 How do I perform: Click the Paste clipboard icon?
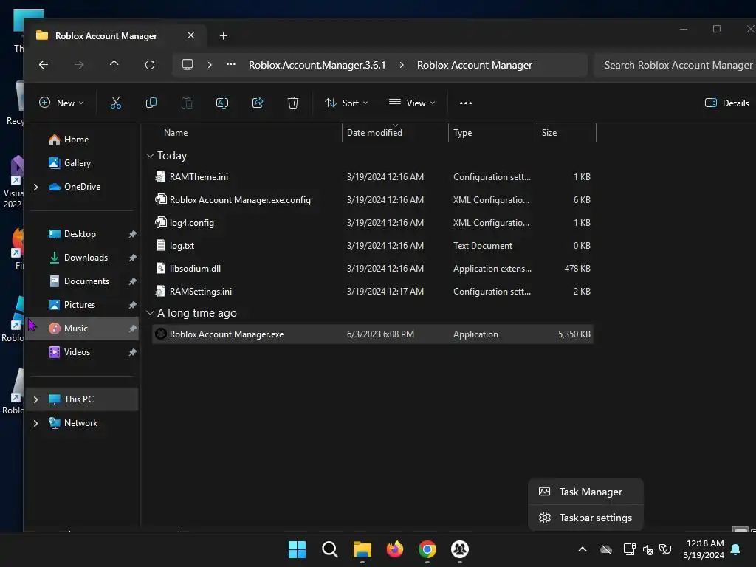187,103
